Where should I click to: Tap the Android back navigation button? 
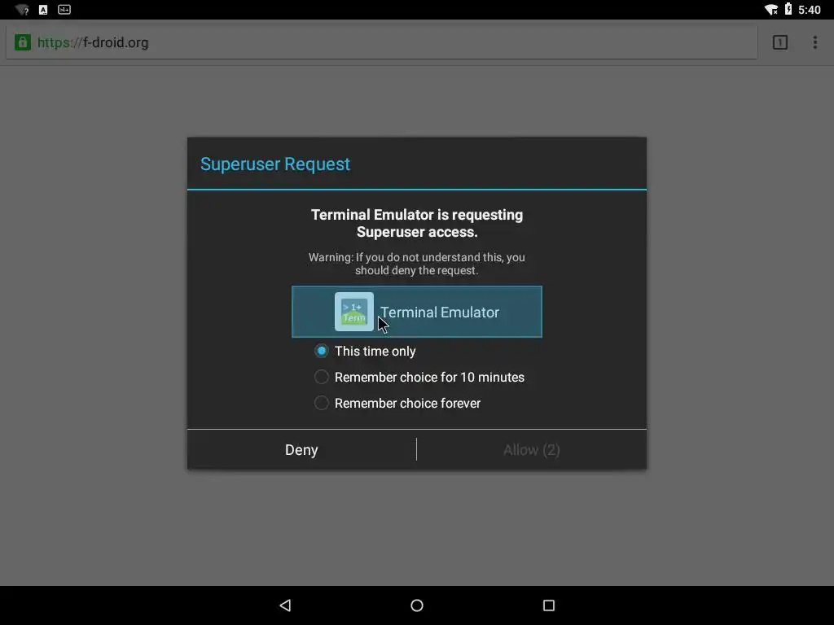pyautogui.click(x=286, y=605)
